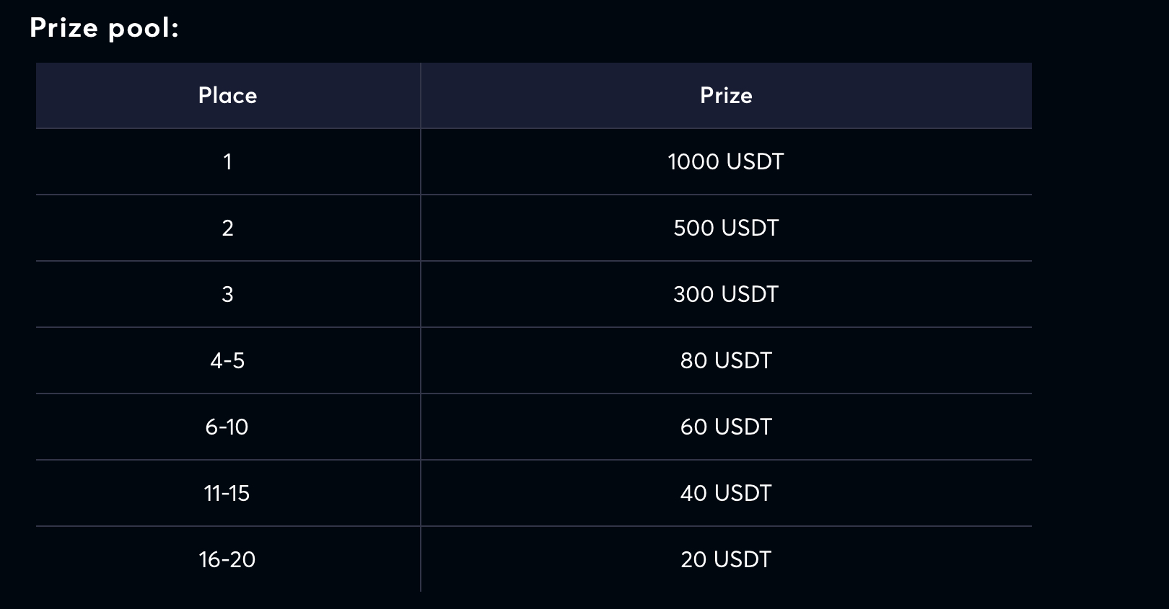Image resolution: width=1169 pixels, height=609 pixels.
Task: Click the 1000 USDT prize cell
Action: [726, 162]
